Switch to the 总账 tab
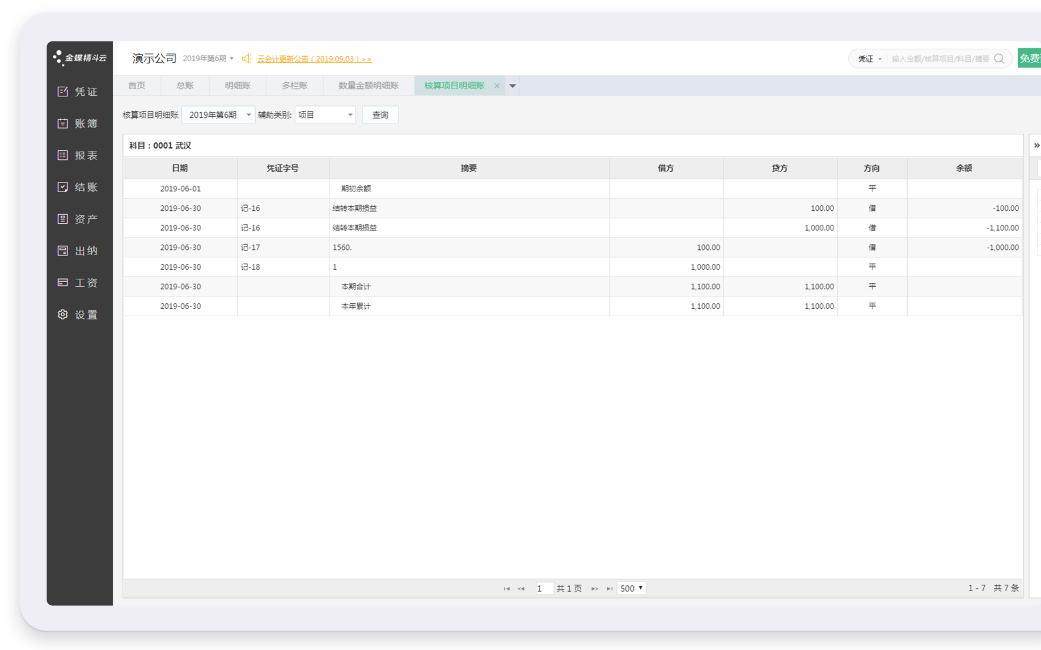1041x650 pixels. 185,86
